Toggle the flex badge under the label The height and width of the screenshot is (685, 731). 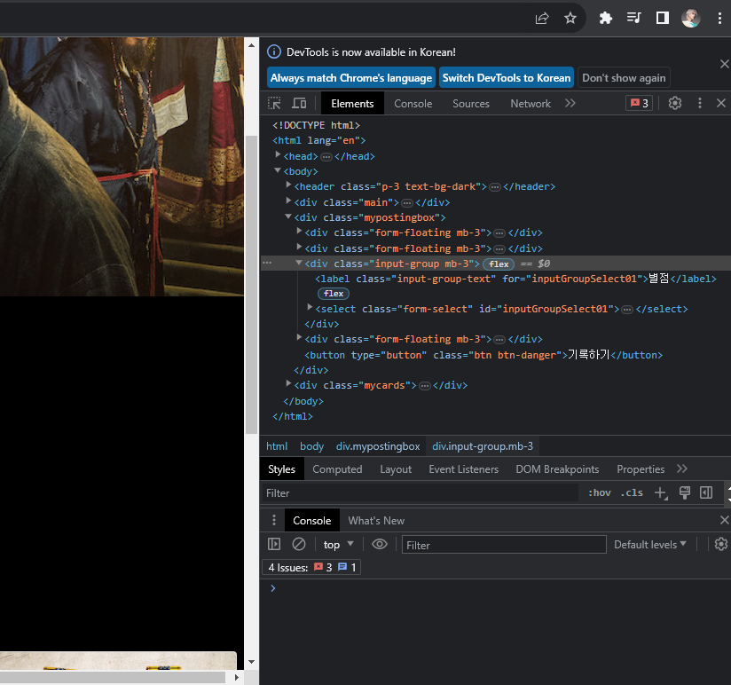pos(334,294)
